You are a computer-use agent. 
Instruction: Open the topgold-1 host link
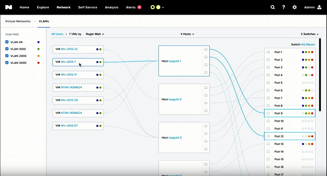pos(175,61)
